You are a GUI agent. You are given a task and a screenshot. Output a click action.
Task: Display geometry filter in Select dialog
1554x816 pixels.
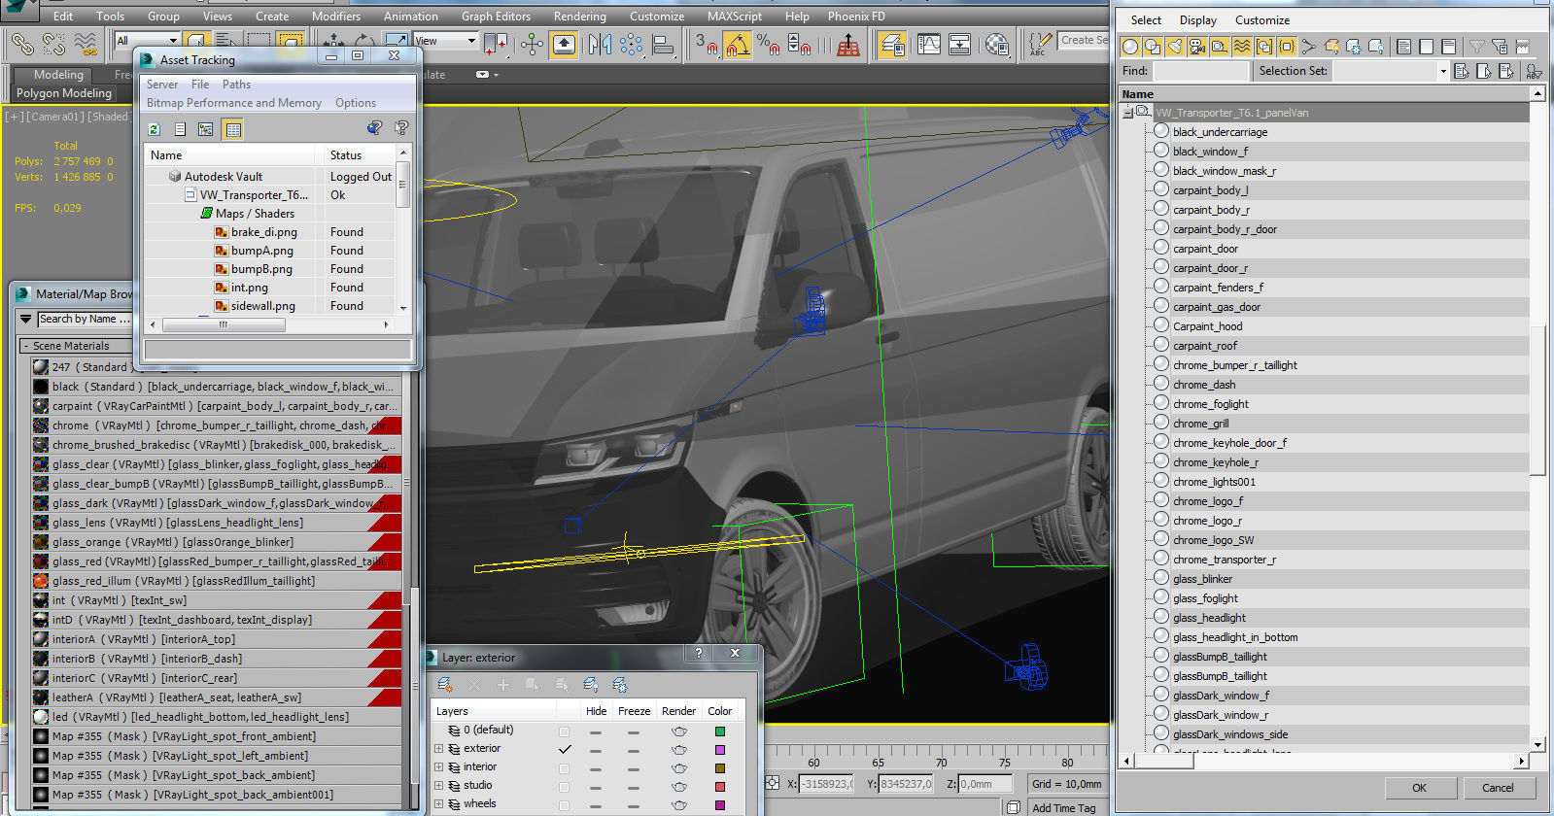coord(1129,46)
